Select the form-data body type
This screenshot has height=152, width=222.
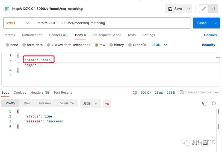(x=32, y=45)
